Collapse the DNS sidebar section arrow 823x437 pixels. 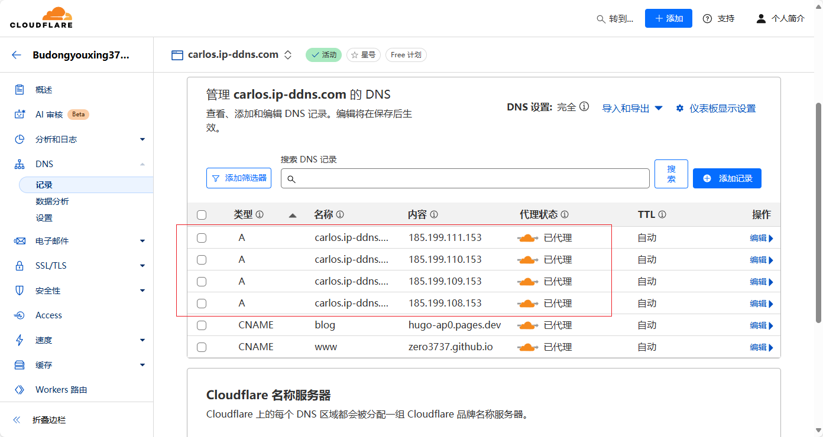click(x=142, y=164)
